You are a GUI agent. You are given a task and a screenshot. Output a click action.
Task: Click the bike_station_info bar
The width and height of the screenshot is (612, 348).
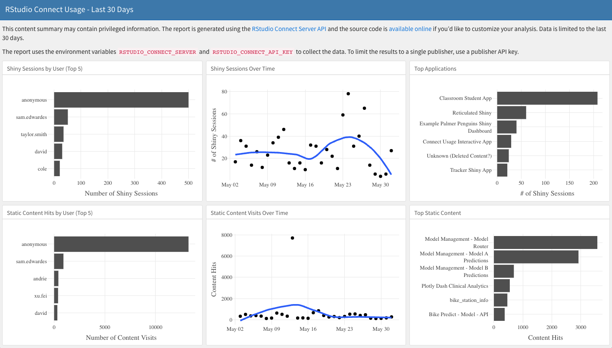click(x=500, y=300)
